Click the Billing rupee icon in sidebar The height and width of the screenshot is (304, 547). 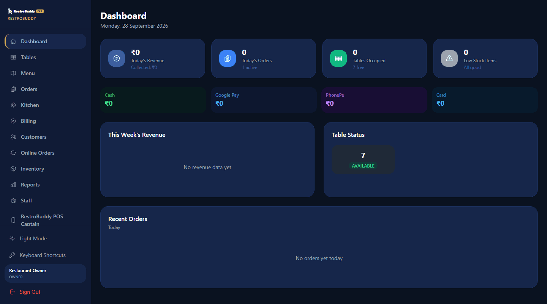coord(13,121)
